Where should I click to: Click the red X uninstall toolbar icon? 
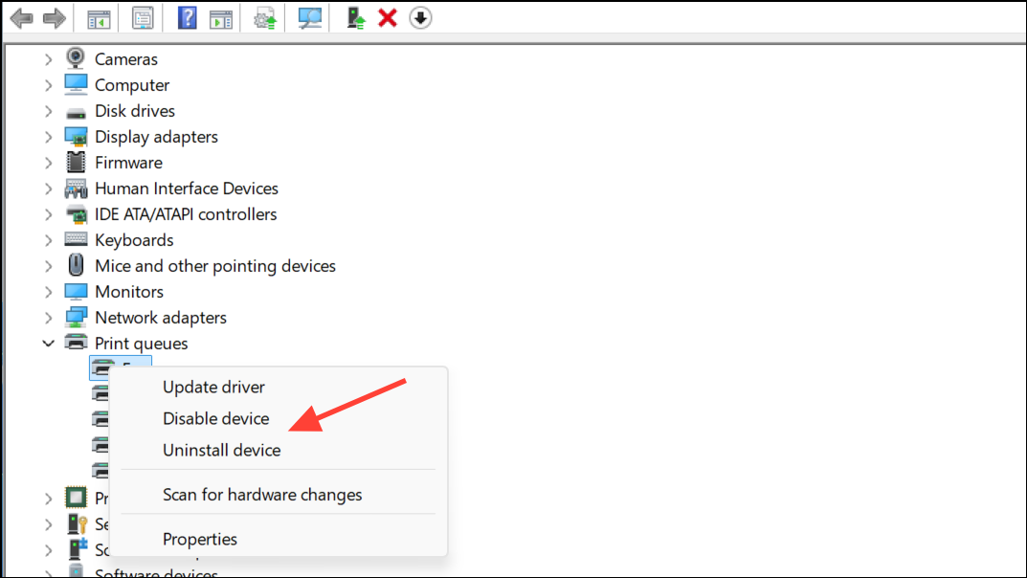[x=388, y=17]
